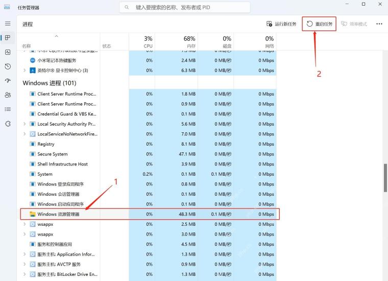Viewport: 388px width, 281px height.
Task: Click the Task Manager app icon in the title bar
Action: coord(7,7)
